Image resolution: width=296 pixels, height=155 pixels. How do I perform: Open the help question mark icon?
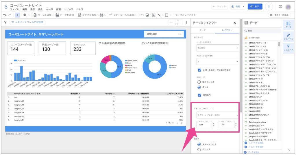(x=280, y=7)
